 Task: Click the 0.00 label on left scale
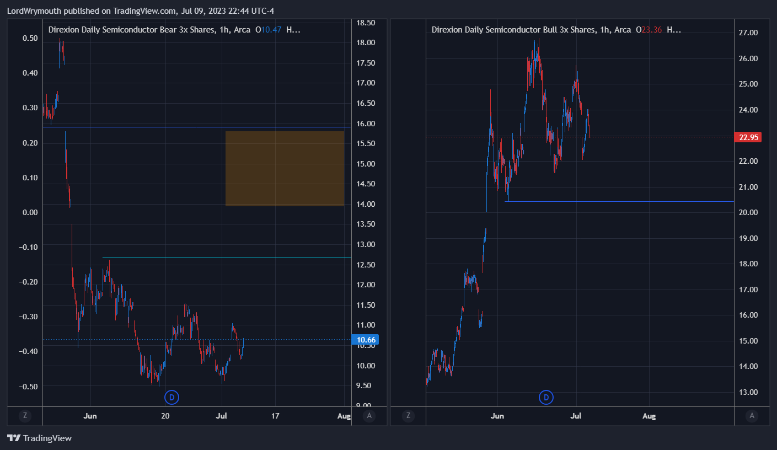30,212
